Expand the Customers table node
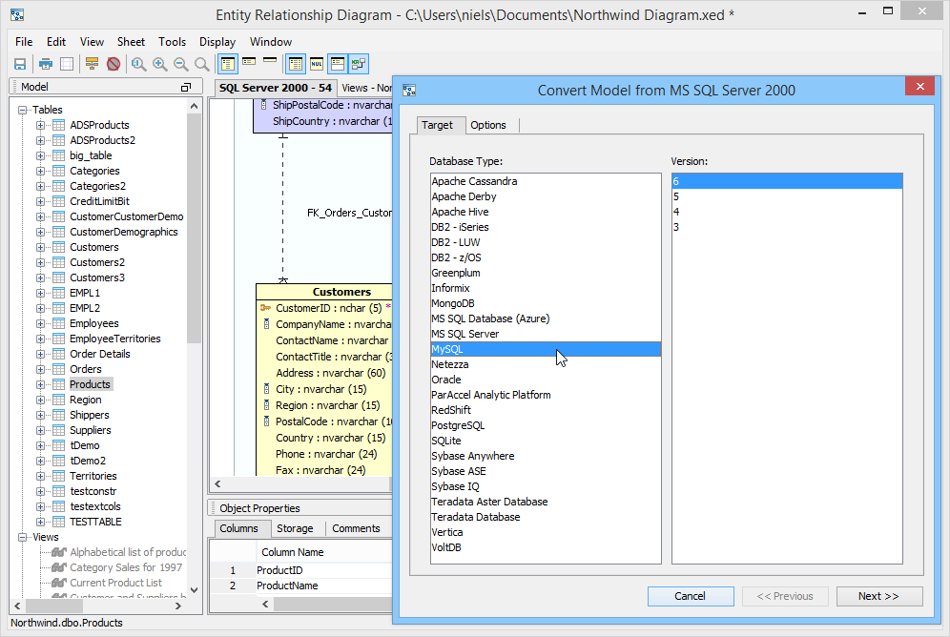 40,247
